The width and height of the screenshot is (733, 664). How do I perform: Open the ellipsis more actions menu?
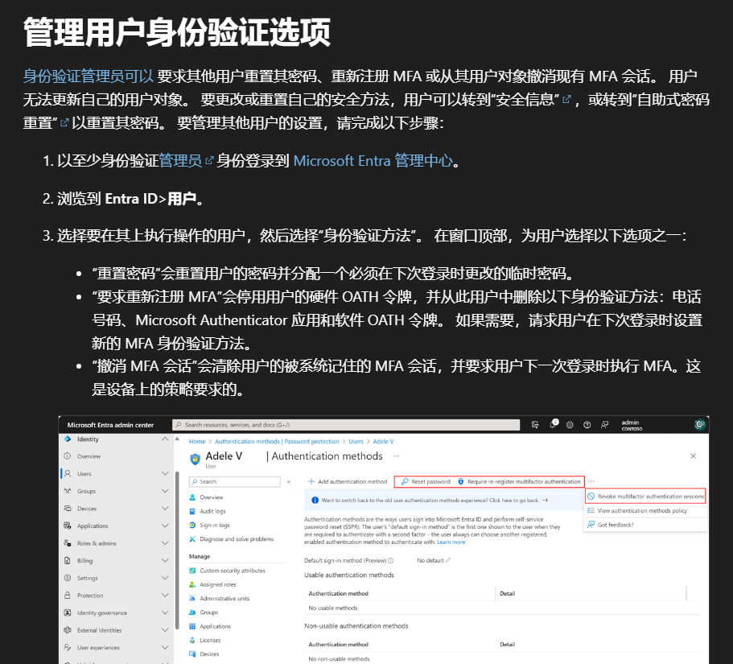591,480
